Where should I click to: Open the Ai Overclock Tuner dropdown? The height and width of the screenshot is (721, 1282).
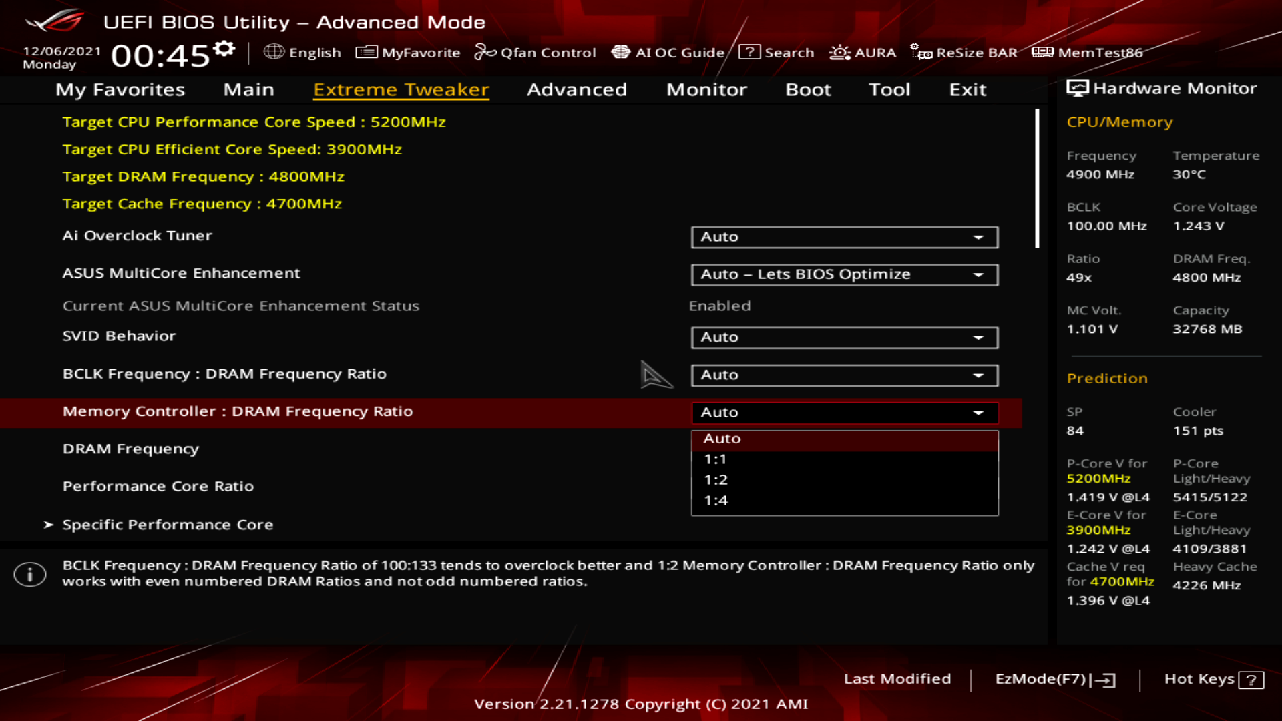844,237
